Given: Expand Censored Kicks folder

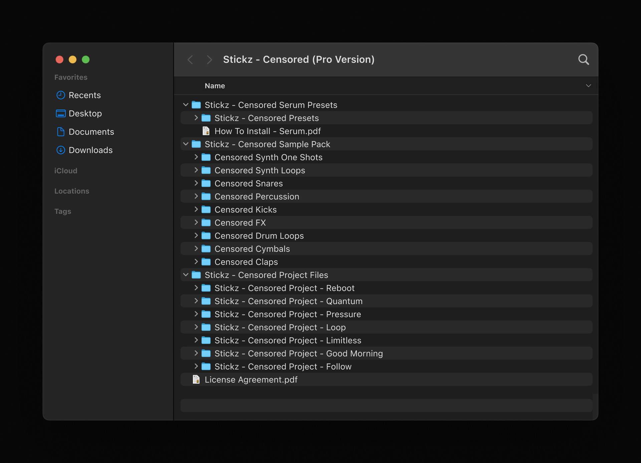Looking at the screenshot, I should [196, 209].
